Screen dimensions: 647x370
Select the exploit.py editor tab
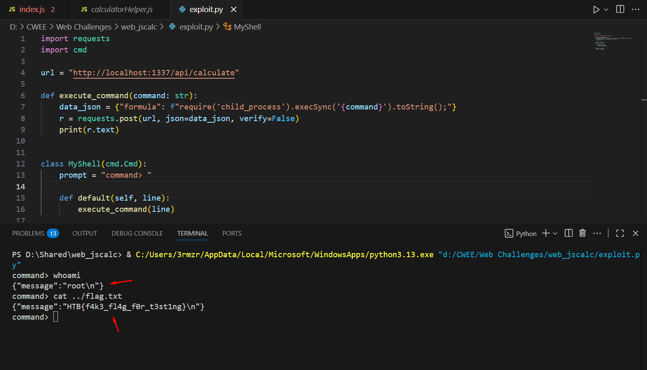click(x=206, y=10)
